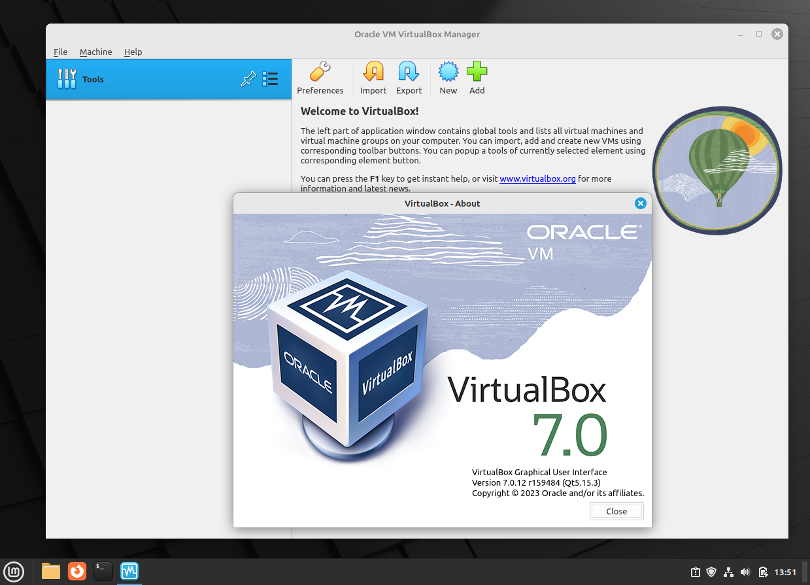The width and height of the screenshot is (810, 585).
Task: Click the Close button in About dialog
Action: click(616, 511)
